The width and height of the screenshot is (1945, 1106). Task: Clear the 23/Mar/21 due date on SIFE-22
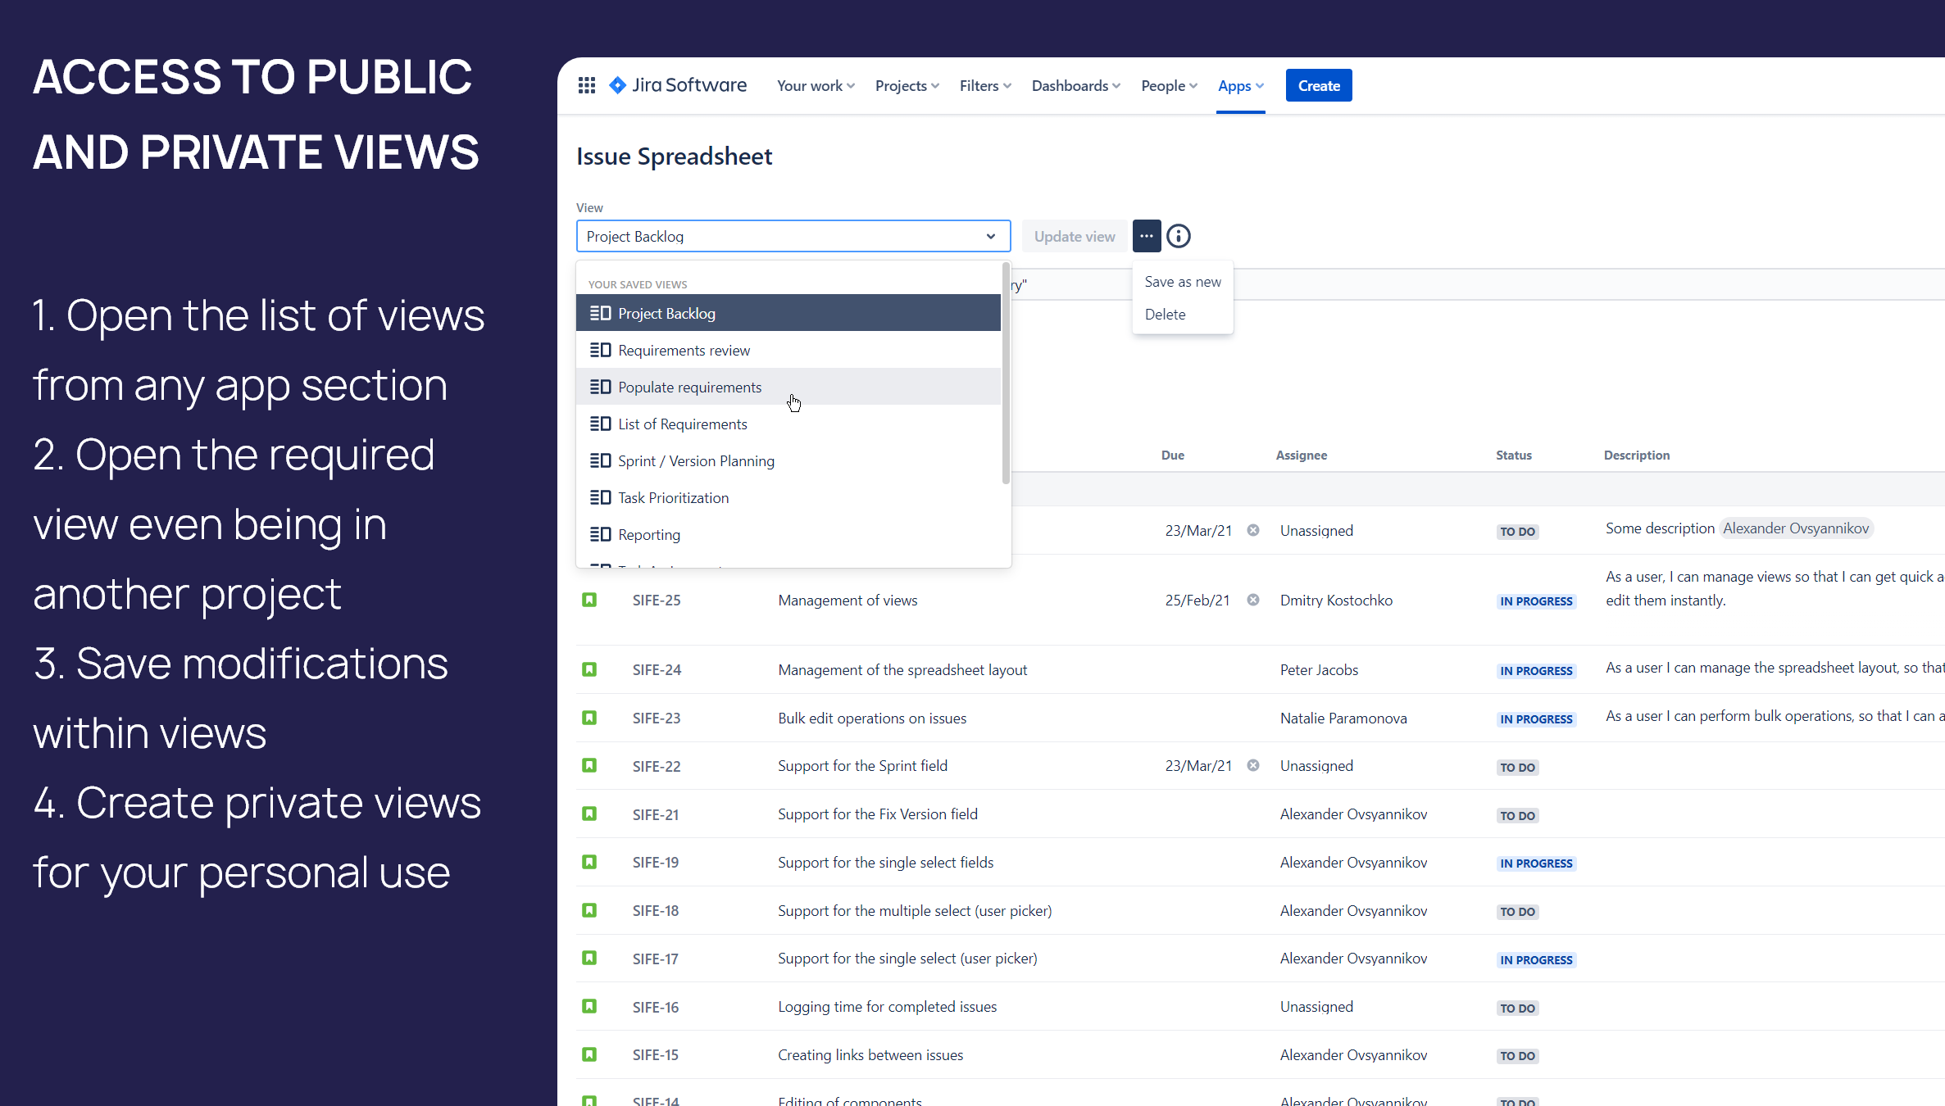click(1252, 765)
